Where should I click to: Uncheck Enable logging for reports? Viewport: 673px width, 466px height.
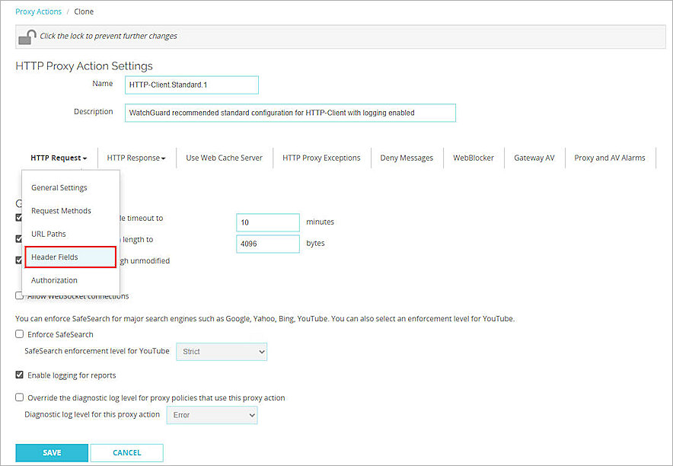(19, 375)
